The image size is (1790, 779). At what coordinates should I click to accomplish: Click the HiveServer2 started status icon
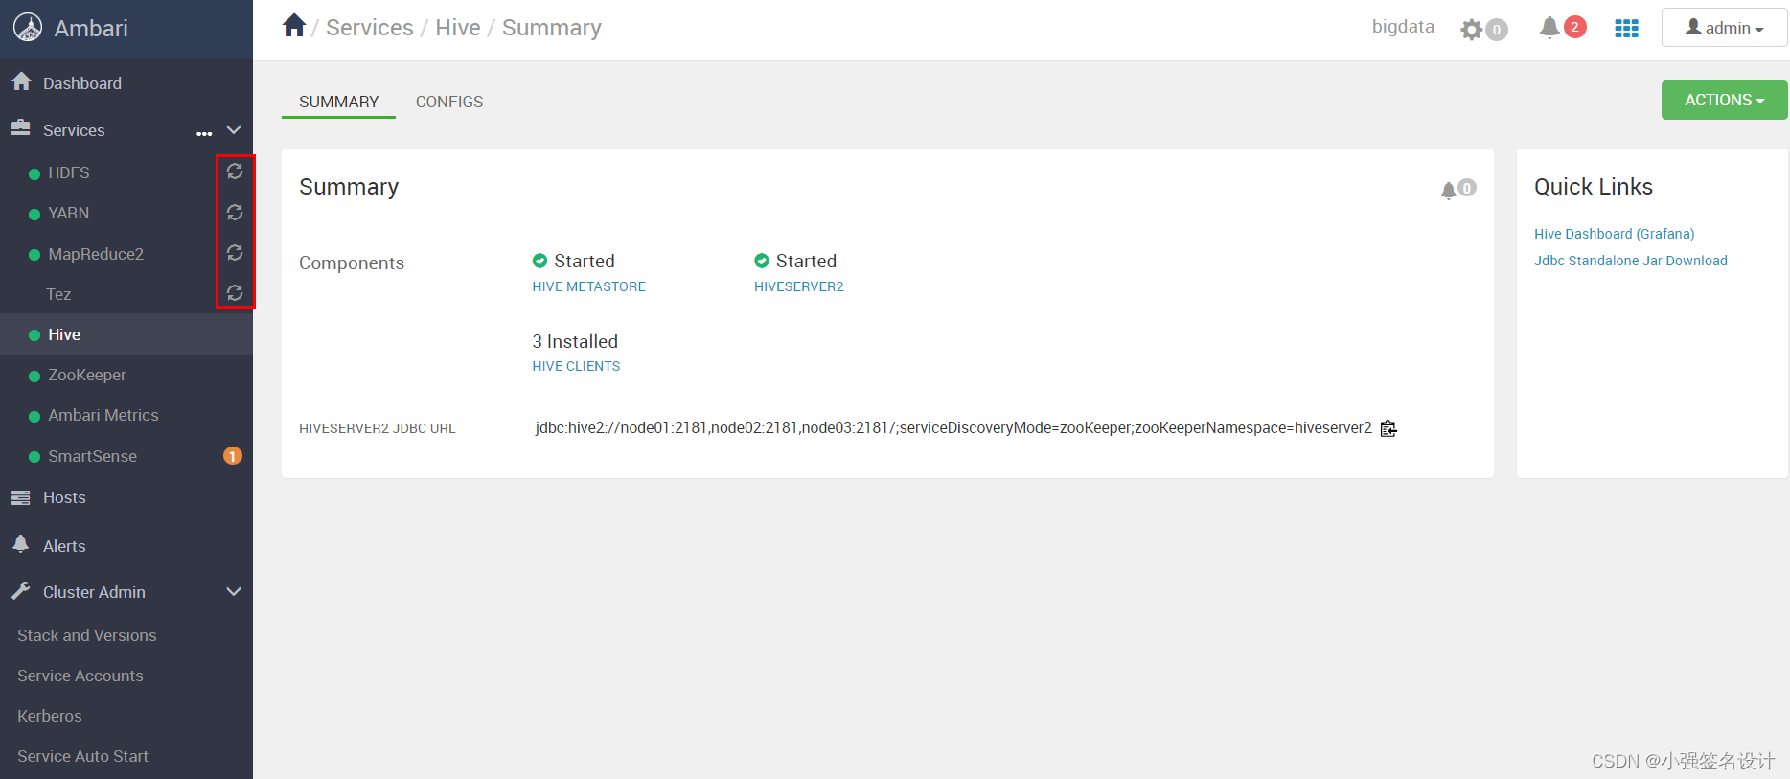point(762,261)
